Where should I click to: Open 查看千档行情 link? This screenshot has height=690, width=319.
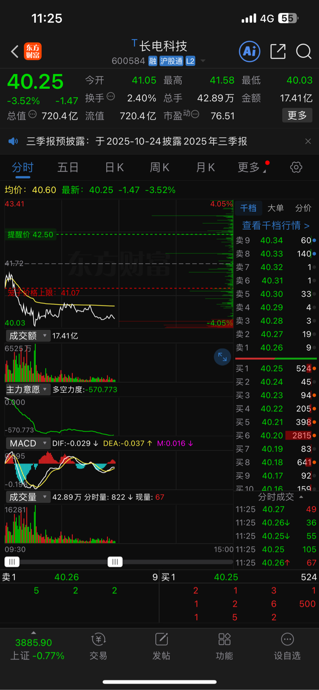pyautogui.click(x=276, y=225)
